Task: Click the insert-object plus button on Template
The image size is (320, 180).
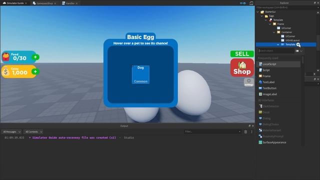Action: pyautogui.click(x=298, y=44)
